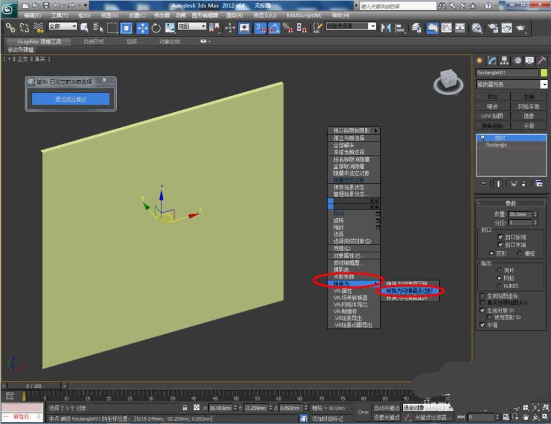The image size is (551, 424).
Task: Switch to the 自由形式 ribbon tab
Action: point(94,41)
